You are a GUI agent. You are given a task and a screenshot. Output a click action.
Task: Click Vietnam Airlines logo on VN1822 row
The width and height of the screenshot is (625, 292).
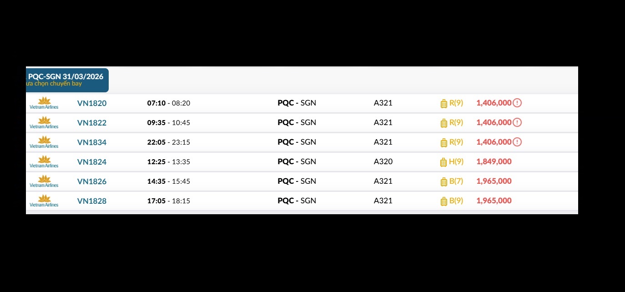tap(44, 122)
